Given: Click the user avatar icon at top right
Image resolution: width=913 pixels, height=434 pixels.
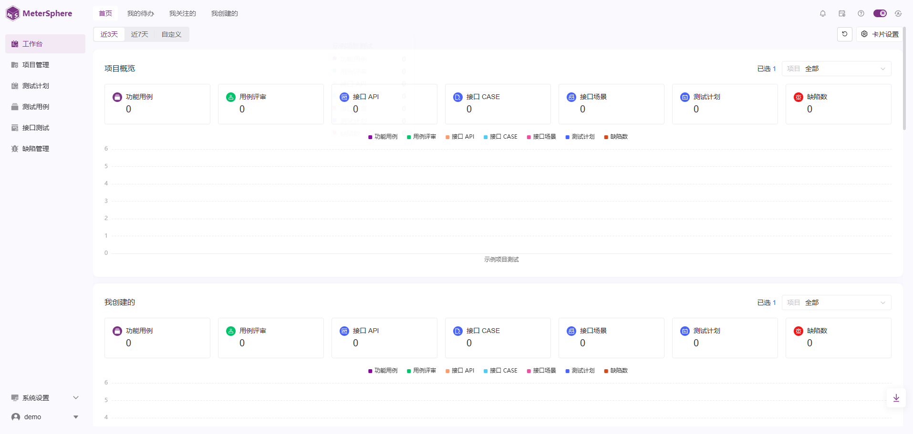Looking at the screenshot, I should tap(898, 13).
